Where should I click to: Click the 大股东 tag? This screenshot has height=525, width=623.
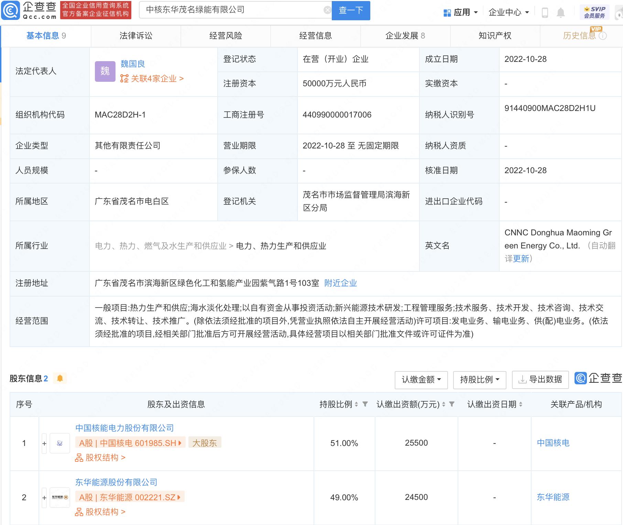pyautogui.click(x=205, y=443)
